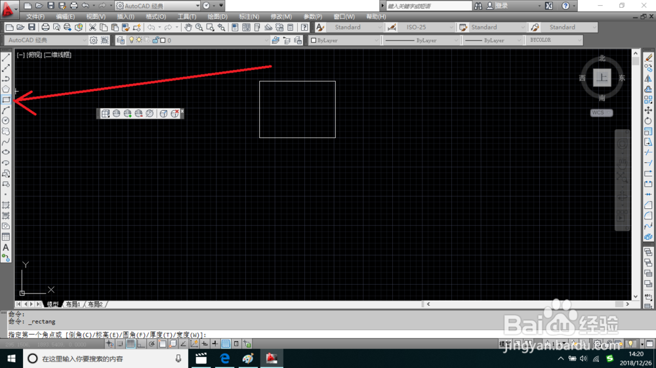This screenshot has width=656, height=368.
Task: Open the 编辑(E) menu
Action: tap(65, 17)
